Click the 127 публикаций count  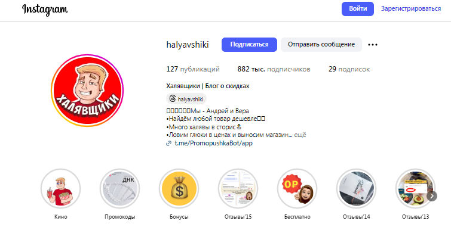193,69
